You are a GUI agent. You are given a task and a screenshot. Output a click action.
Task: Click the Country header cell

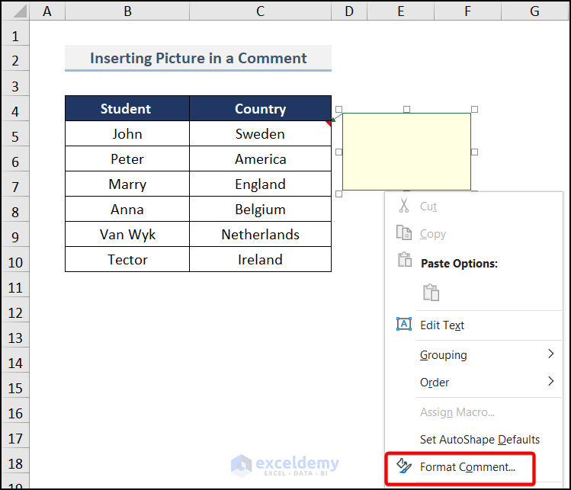click(260, 109)
